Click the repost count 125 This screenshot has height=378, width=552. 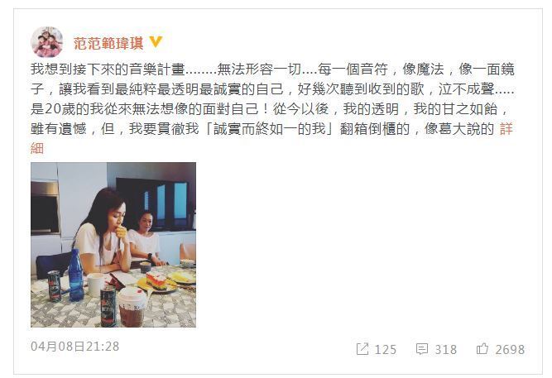tap(386, 350)
